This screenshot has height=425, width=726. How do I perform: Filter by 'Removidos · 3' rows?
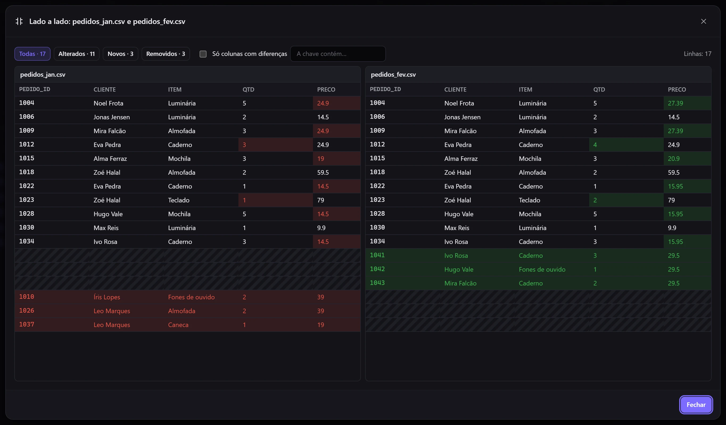point(165,54)
